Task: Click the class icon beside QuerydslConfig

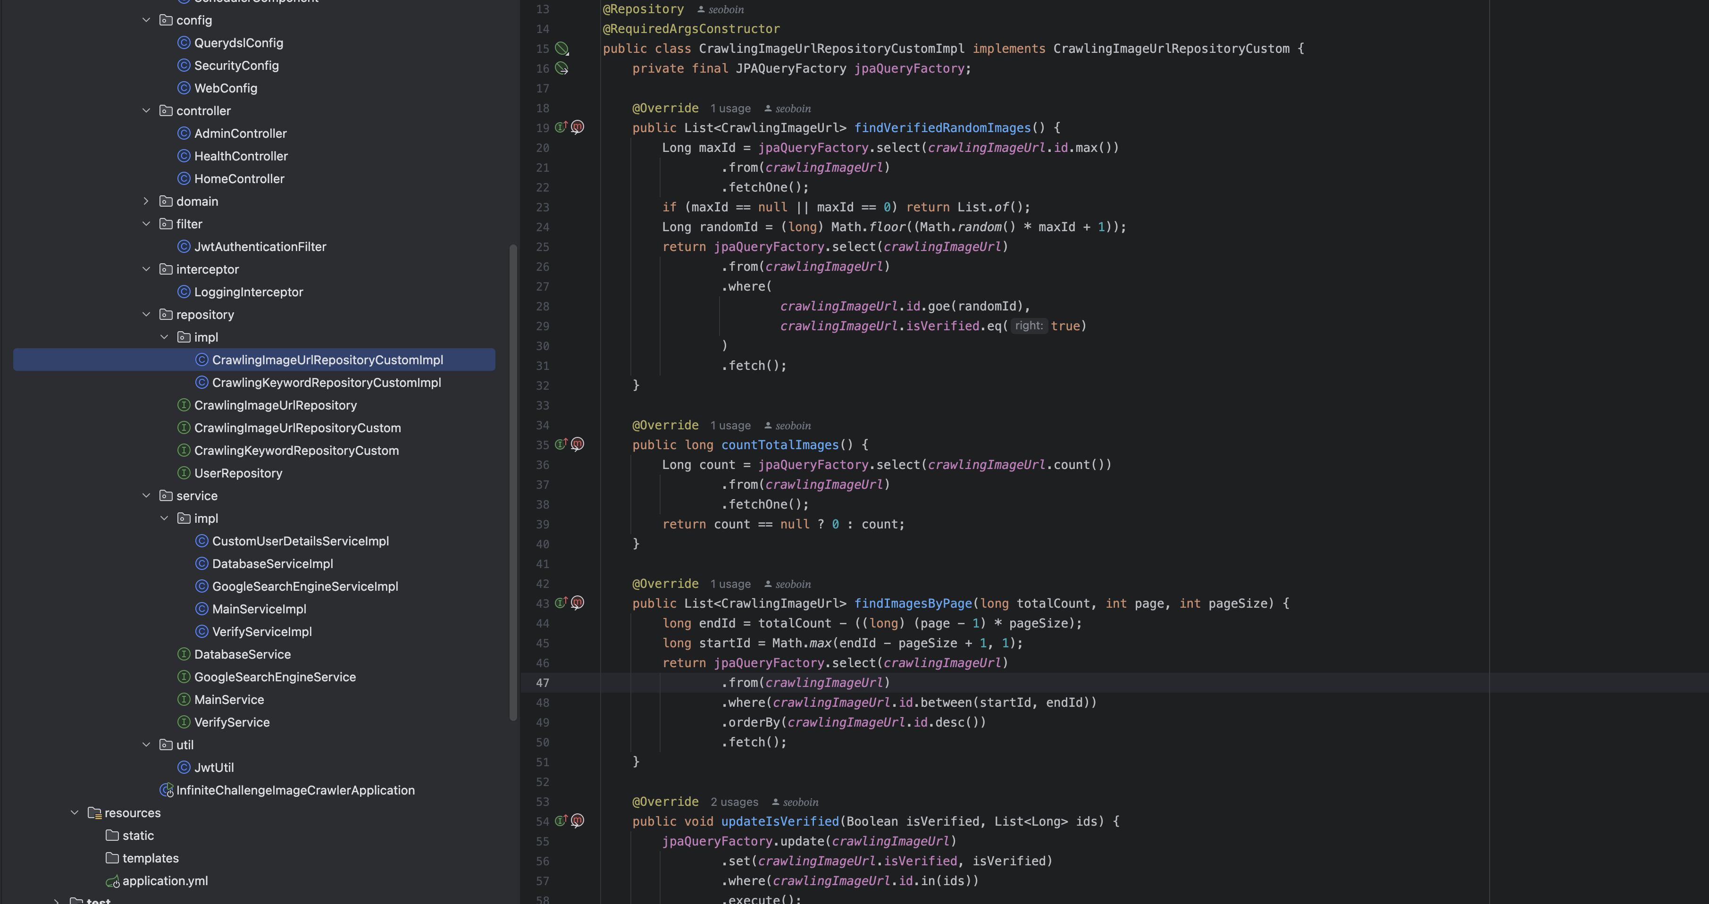Action: tap(184, 42)
